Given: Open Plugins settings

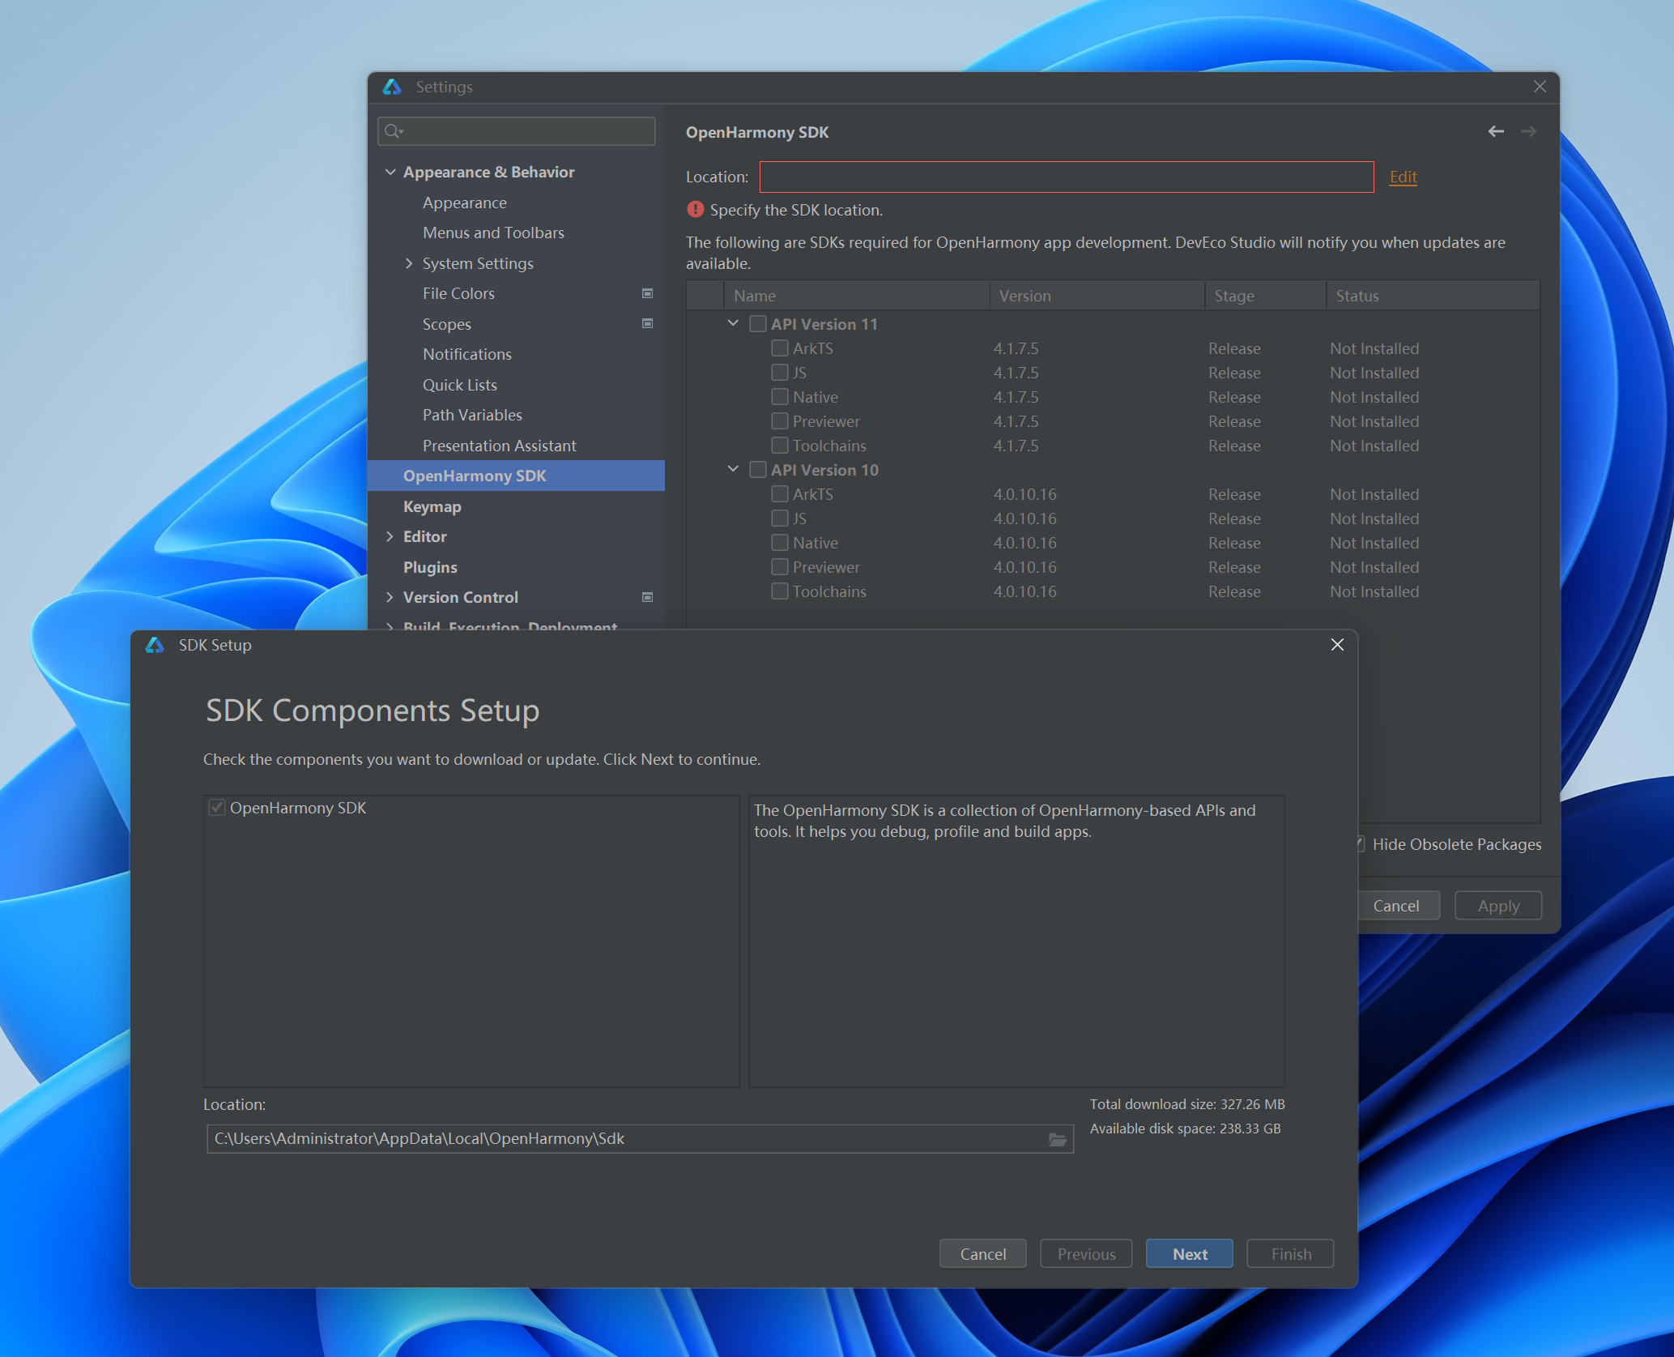Looking at the screenshot, I should pos(430,567).
